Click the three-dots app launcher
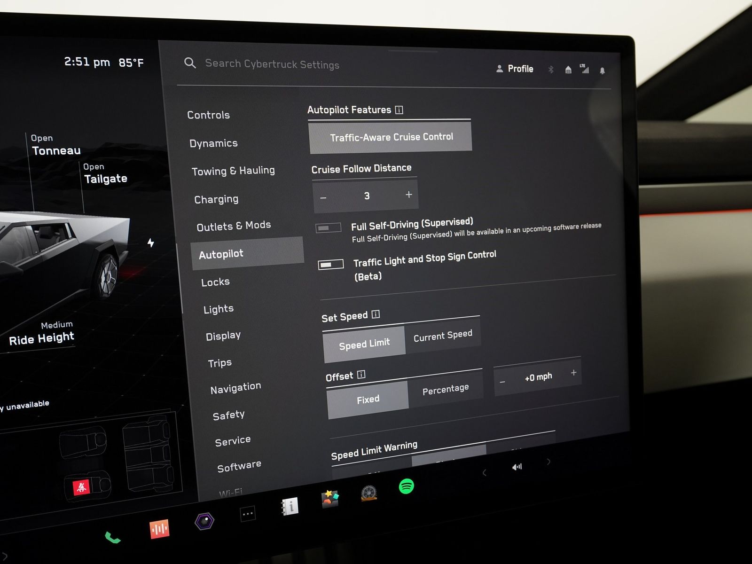This screenshot has height=564, width=752. point(248,514)
